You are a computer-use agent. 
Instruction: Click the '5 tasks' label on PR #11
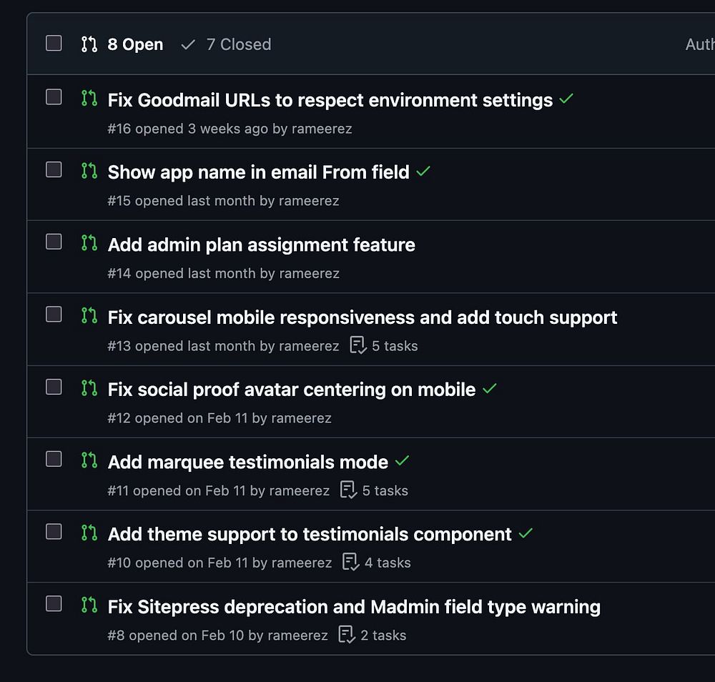[x=385, y=490]
